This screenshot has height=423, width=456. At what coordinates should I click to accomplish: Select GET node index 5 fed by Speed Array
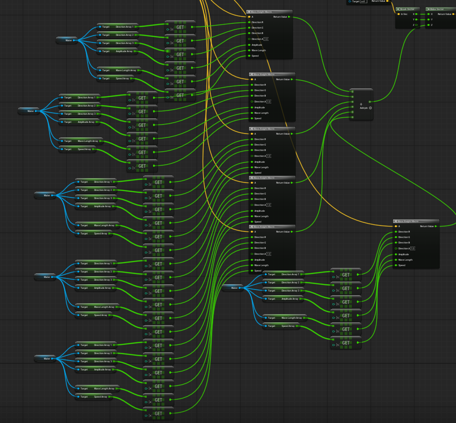point(346,343)
